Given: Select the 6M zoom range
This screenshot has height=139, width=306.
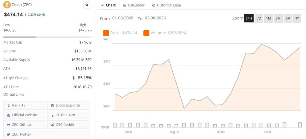Looking at the screenshot, I should pos(288,18).
